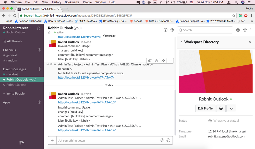255x149 pixels.
Task: Focus the Jot something down message field
Action: click(x=108, y=141)
